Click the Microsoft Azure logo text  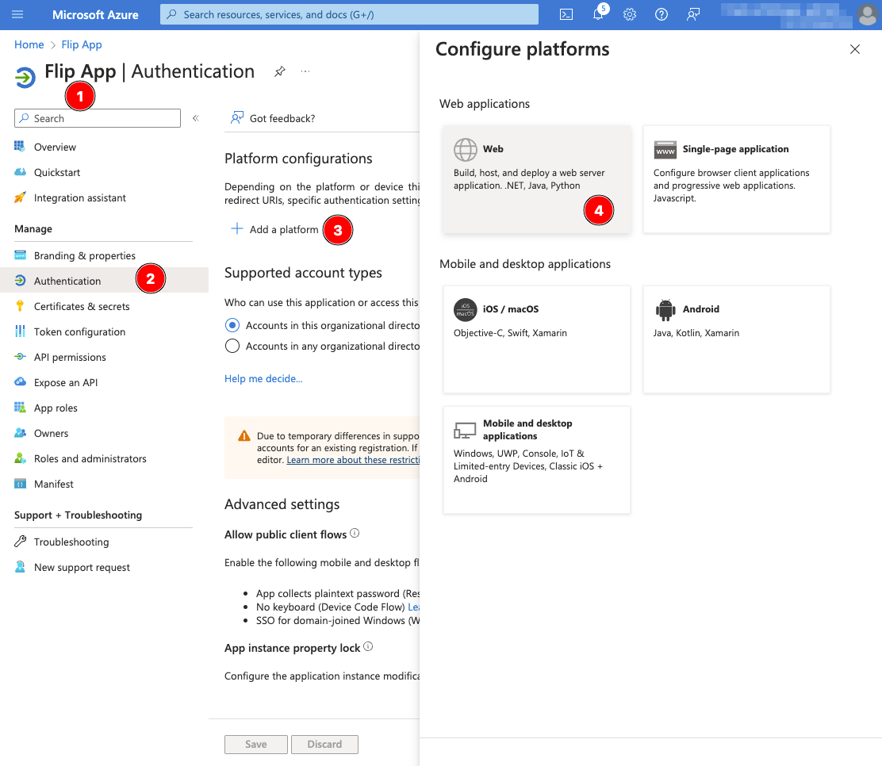point(95,14)
